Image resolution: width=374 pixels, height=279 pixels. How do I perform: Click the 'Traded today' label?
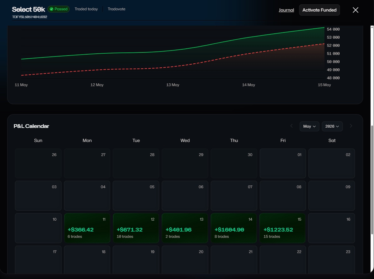(x=86, y=9)
